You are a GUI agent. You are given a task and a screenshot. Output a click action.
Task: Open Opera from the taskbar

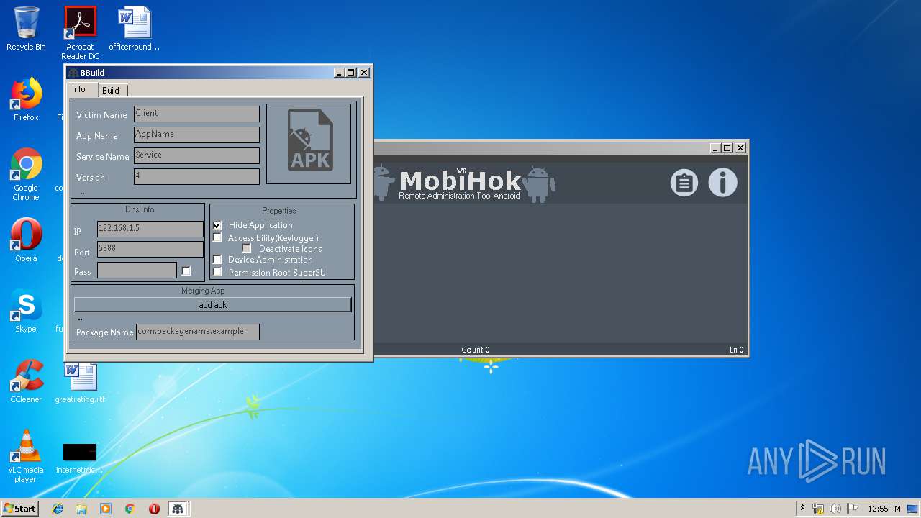(154, 509)
